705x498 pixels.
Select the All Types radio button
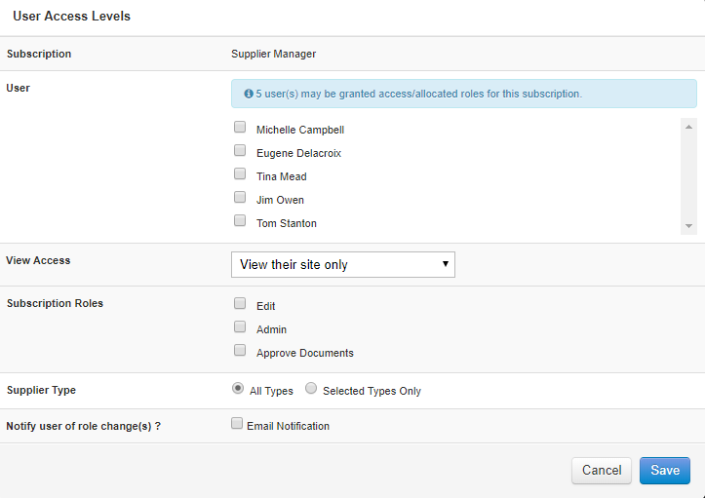pos(238,389)
